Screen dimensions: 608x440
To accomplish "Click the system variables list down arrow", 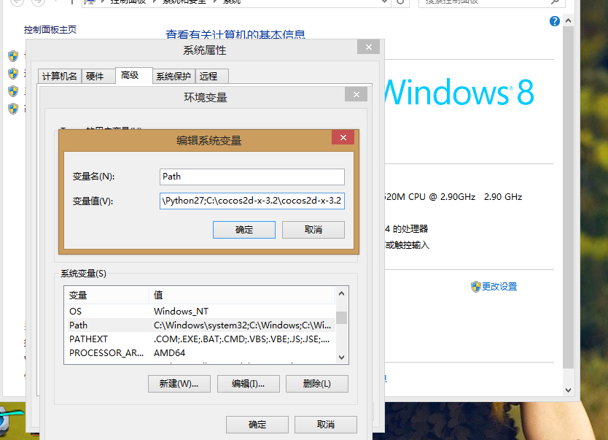I will 341,358.
